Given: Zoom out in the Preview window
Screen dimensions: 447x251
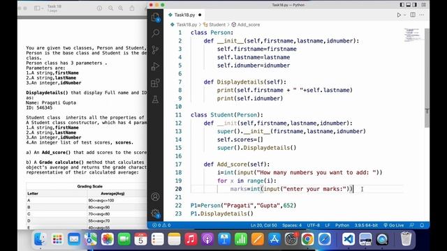Looking at the screenshot, I should (110, 8).
